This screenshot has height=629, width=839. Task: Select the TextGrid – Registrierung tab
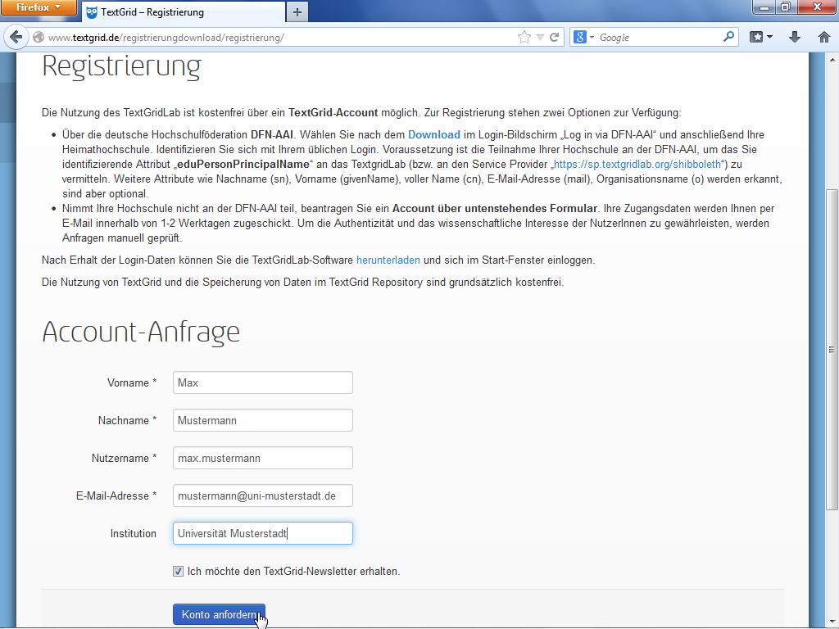point(180,12)
